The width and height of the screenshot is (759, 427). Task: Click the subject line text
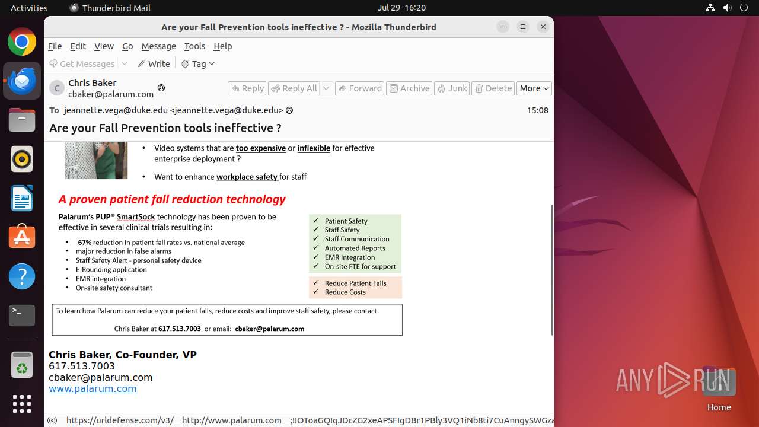(165, 128)
